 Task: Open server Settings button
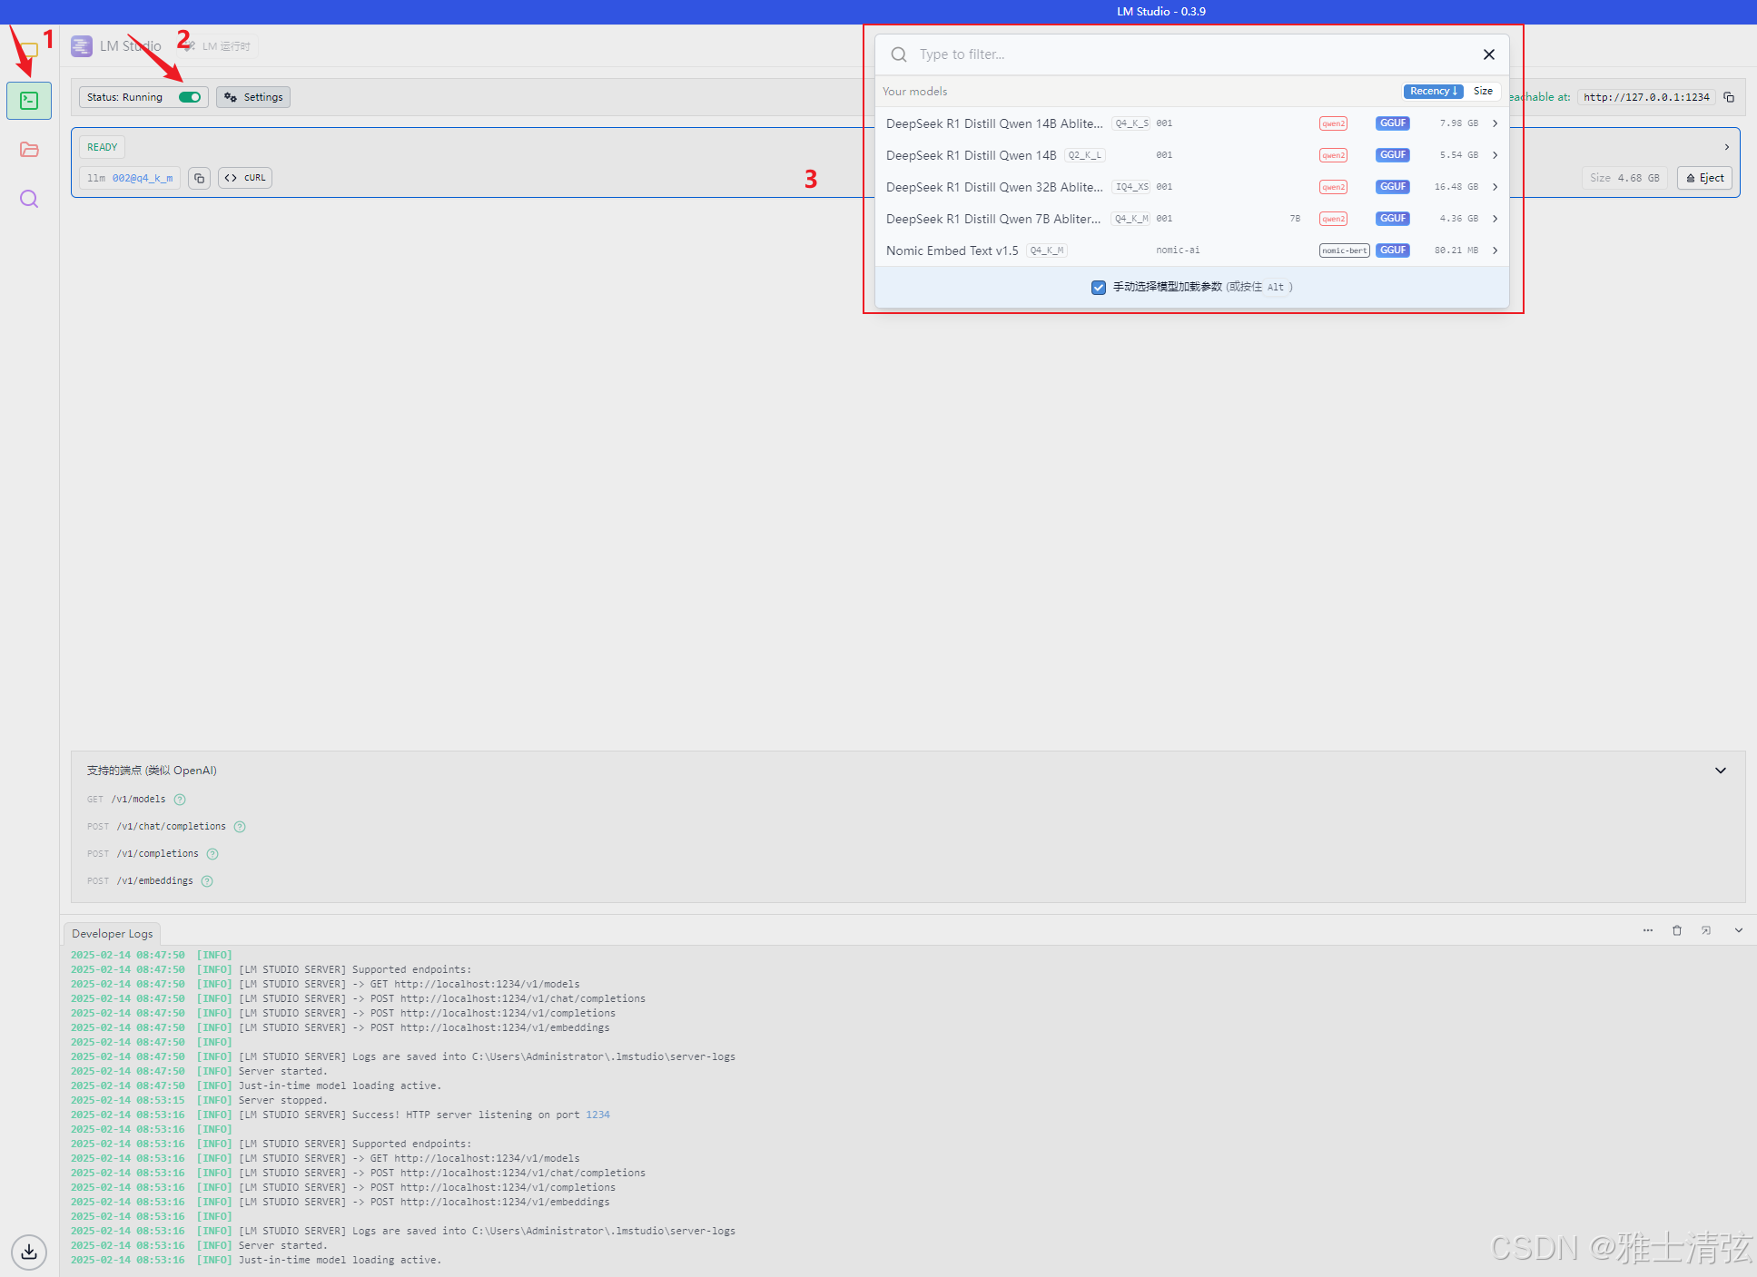(x=253, y=97)
